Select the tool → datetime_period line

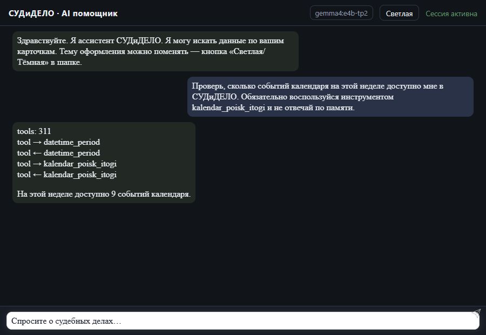(x=58, y=142)
